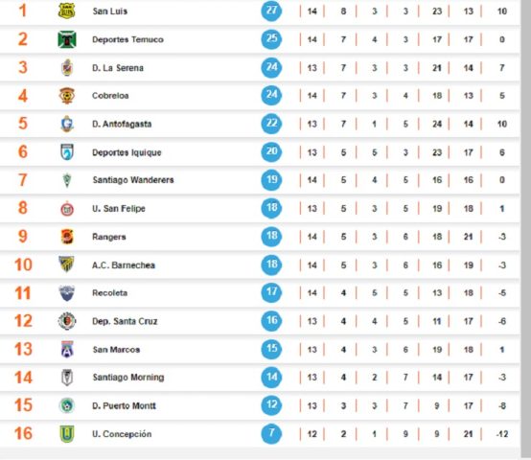Click the orange rank number 10

[x=23, y=264]
